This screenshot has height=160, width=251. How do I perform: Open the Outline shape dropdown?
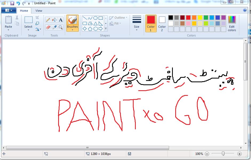tap(119, 18)
